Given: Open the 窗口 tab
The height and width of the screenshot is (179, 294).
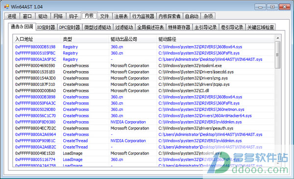Looking at the screenshot, I should click(x=27, y=16).
